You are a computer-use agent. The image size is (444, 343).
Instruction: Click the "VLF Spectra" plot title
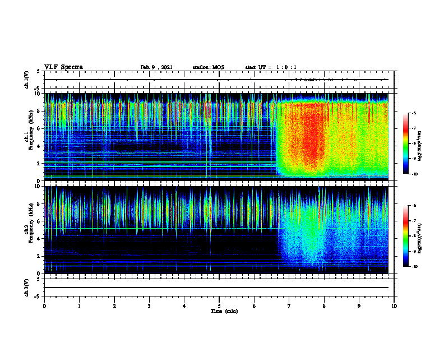click(x=63, y=67)
